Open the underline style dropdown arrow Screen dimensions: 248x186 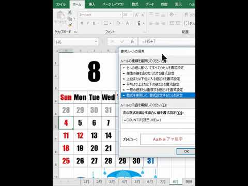point(99,23)
